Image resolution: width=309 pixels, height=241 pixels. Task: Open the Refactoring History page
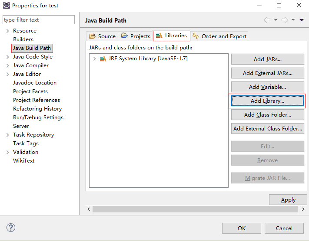(37, 109)
